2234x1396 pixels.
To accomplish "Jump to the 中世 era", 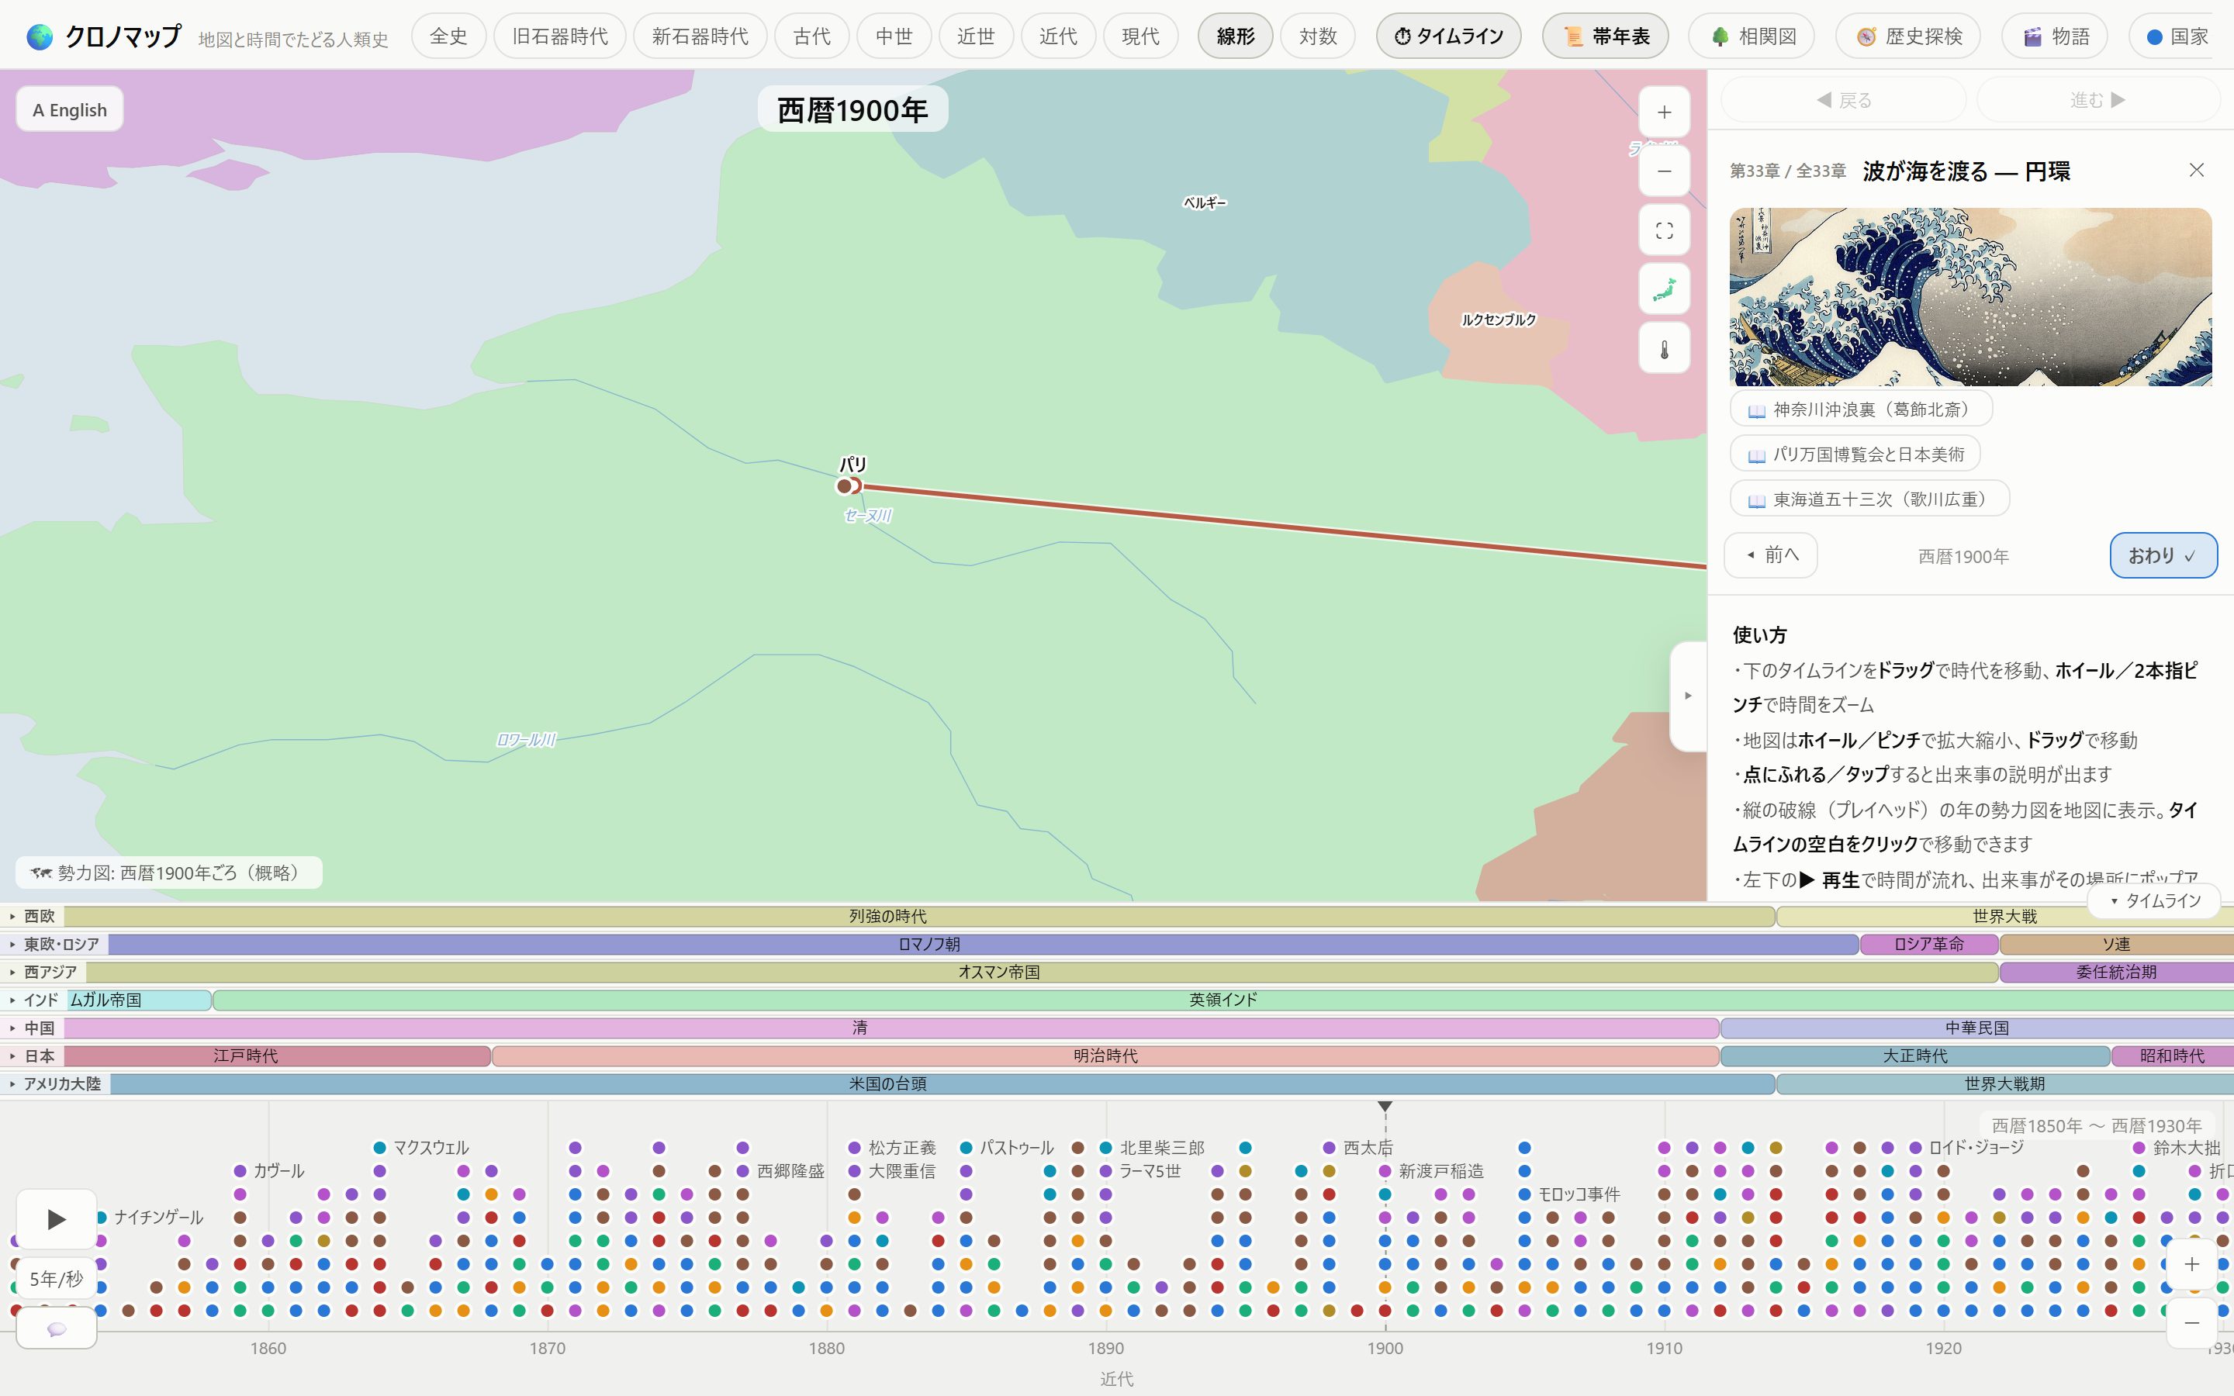I will [x=894, y=36].
